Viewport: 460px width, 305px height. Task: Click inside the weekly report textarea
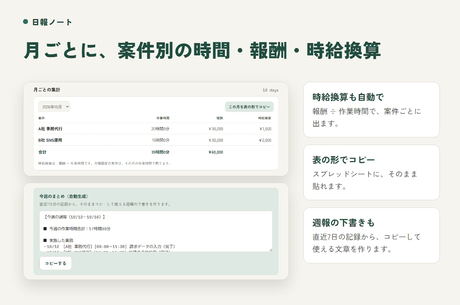point(156,231)
